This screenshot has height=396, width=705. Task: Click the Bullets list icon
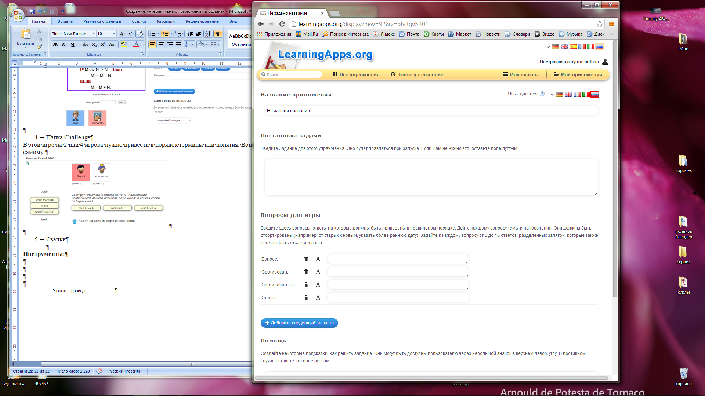[152, 33]
